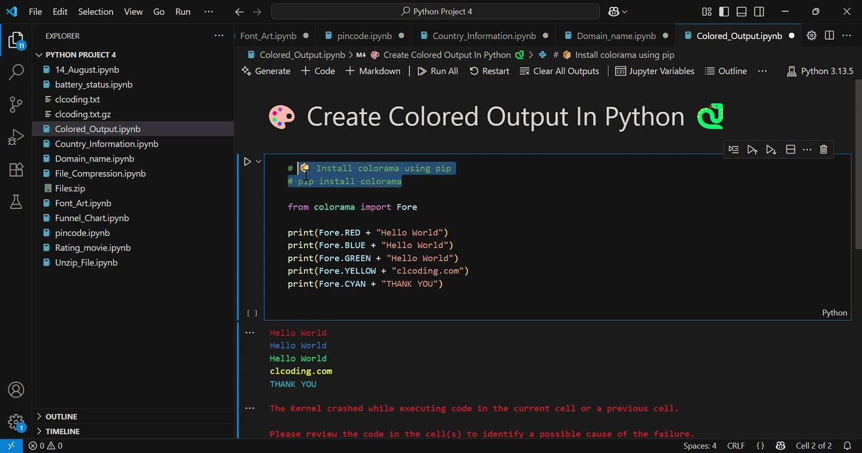Image resolution: width=862 pixels, height=453 pixels.
Task: Open the notebook settings gear icon
Action: (812, 36)
